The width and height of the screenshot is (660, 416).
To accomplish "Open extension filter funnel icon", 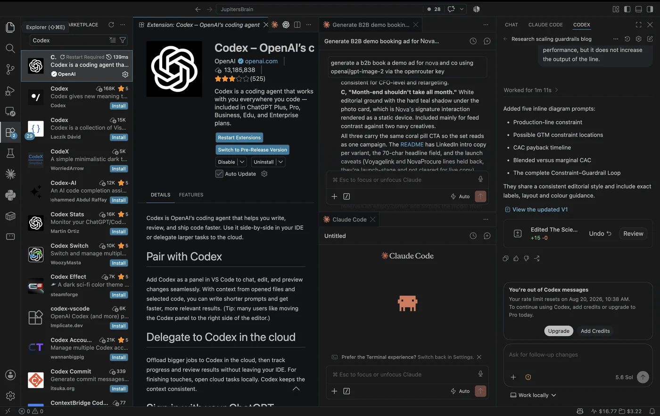I will pos(123,40).
